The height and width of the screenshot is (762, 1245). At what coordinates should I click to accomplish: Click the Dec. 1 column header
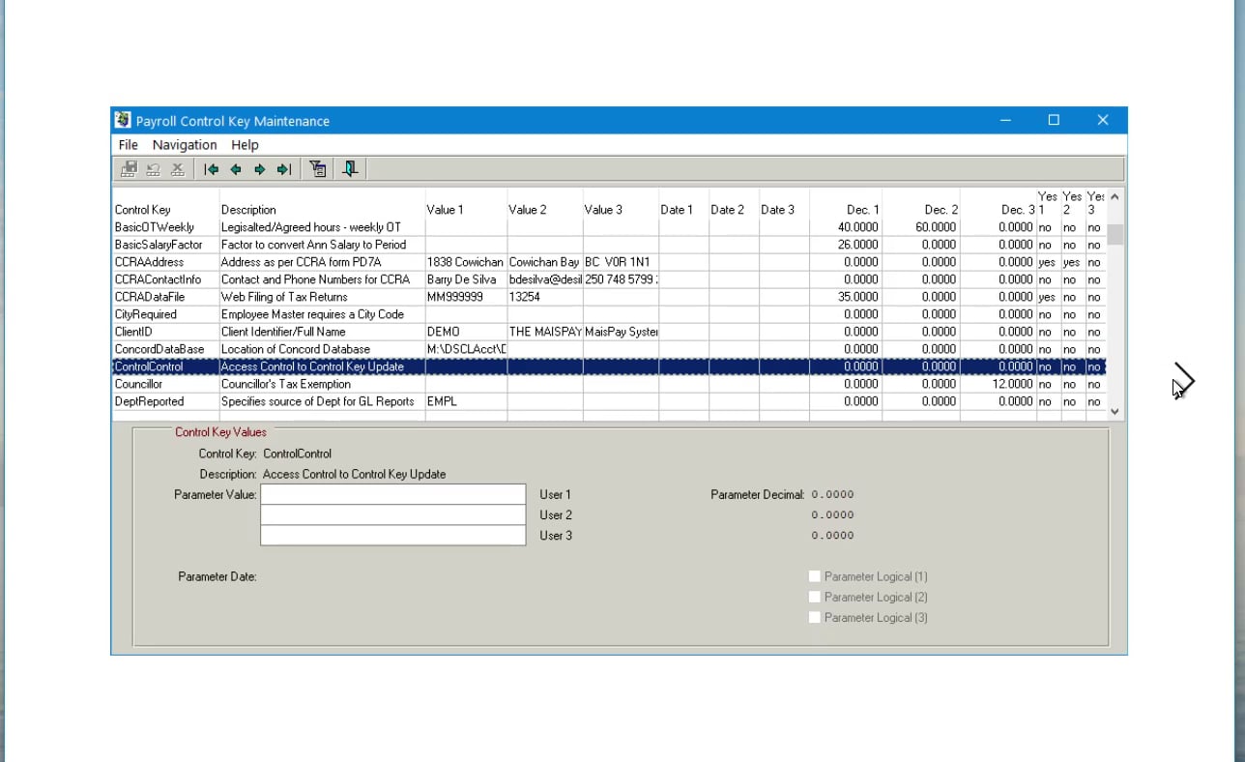(x=862, y=210)
